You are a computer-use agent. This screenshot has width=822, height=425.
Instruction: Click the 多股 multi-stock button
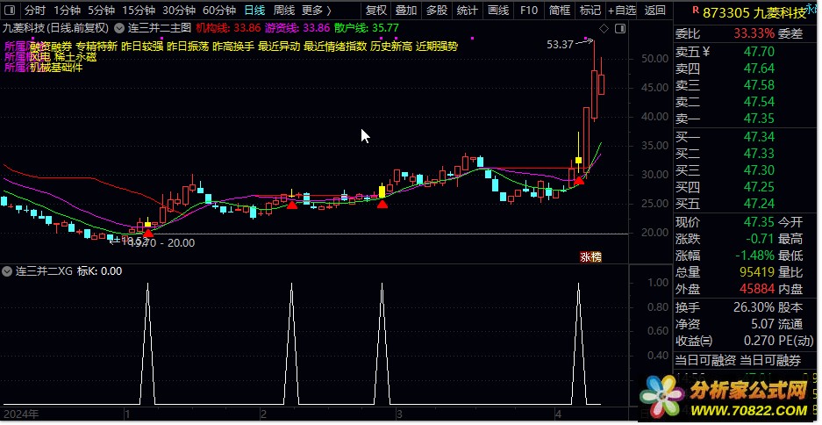pyautogui.click(x=437, y=10)
